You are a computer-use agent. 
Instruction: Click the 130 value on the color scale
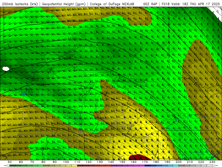[x=100, y=162]
